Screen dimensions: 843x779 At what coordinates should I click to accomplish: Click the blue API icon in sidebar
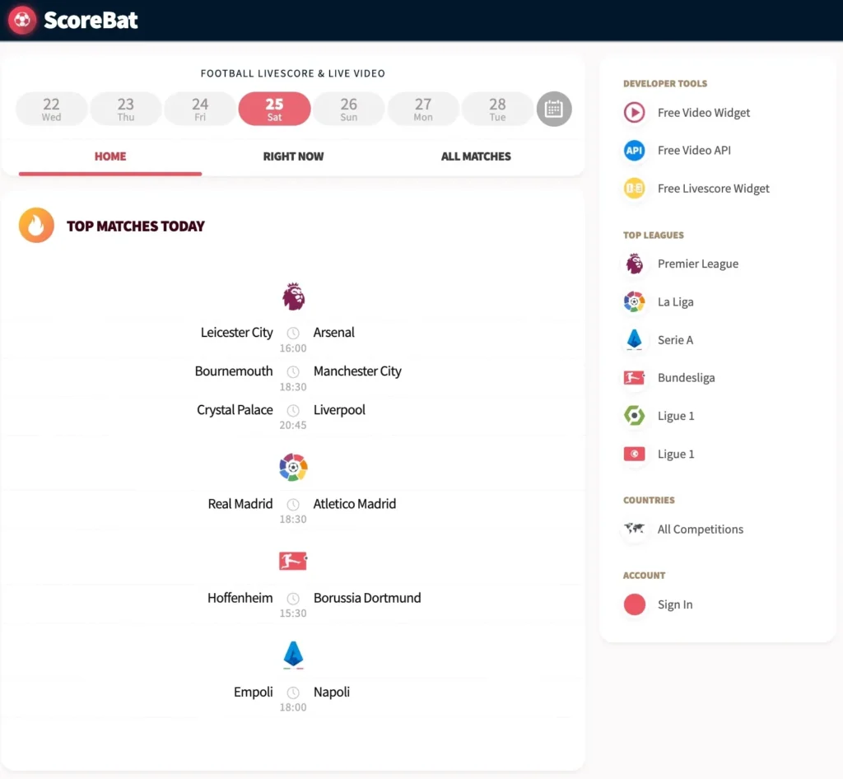click(x=635, y=151)
